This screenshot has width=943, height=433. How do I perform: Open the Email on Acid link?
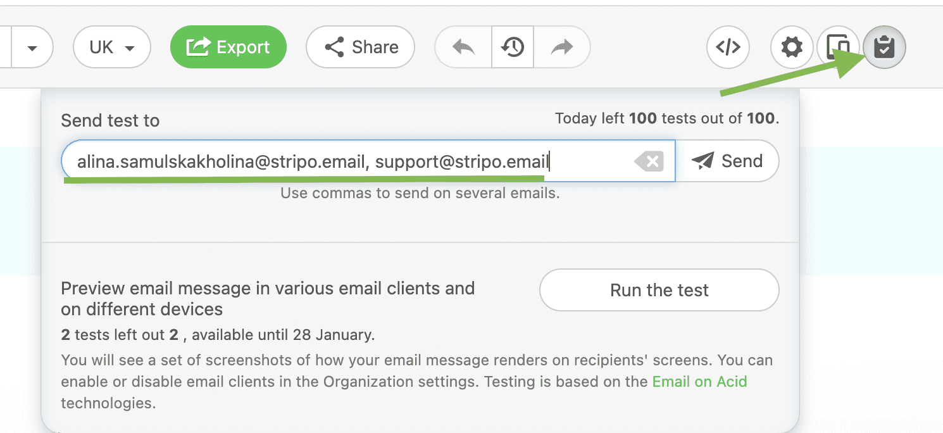pos(699,381)
